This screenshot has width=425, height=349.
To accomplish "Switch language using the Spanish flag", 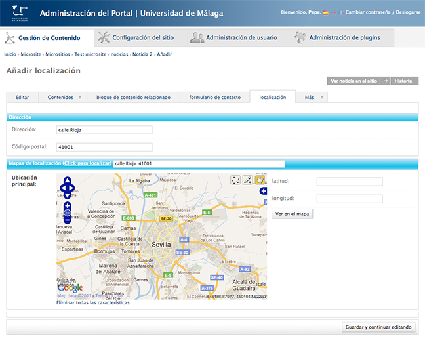I will coord(325,12).
